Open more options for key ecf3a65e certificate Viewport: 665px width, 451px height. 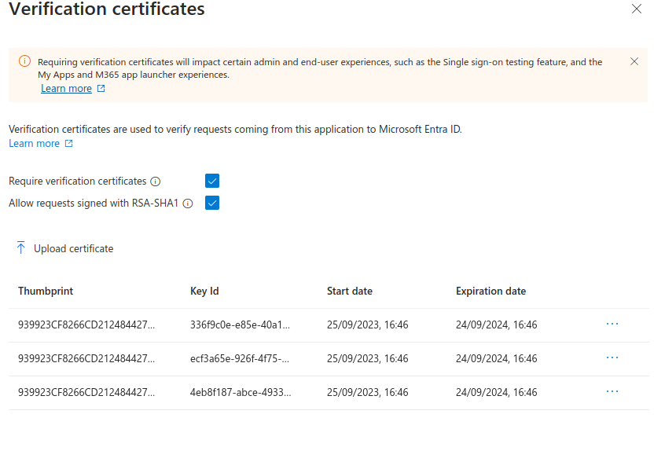pyautogui.click(x=612, y=357)
